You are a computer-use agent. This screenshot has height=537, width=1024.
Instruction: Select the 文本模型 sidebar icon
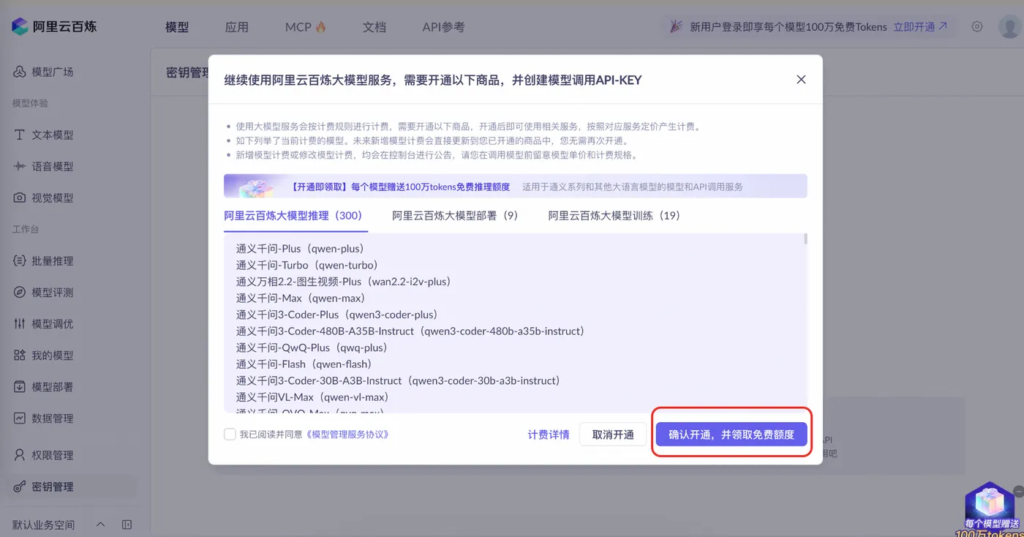20,135
